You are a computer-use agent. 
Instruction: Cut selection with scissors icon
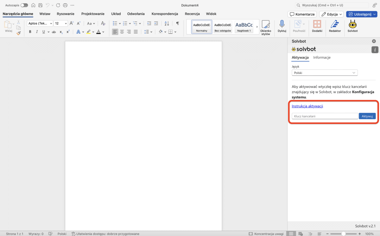pos(19,22)
